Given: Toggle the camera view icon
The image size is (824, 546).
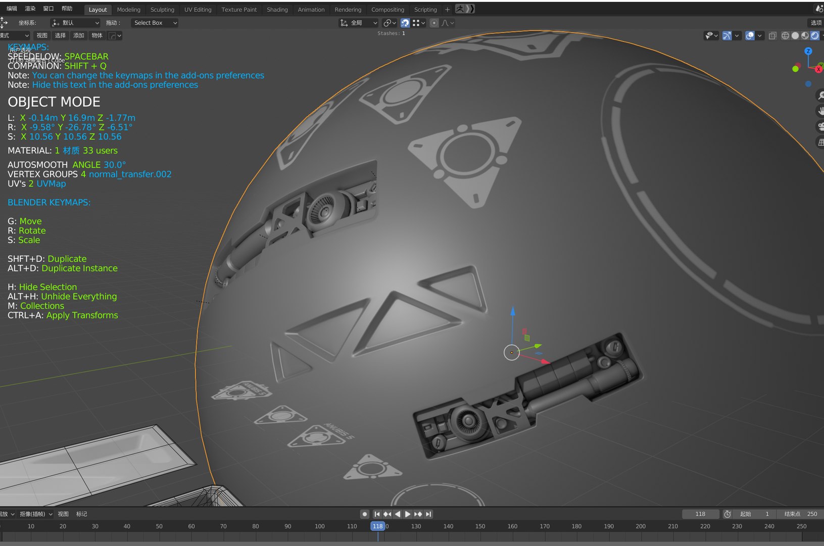Looking at the screenshot, I should pyautogui.click(x=820, y=126).
